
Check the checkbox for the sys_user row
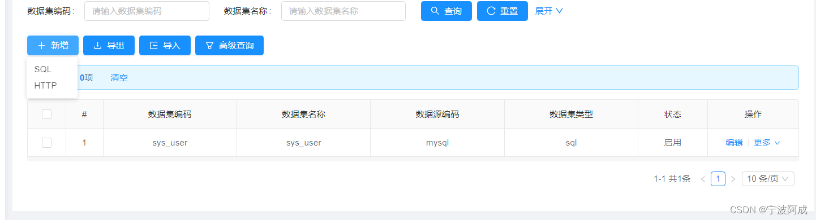(46, 143)
